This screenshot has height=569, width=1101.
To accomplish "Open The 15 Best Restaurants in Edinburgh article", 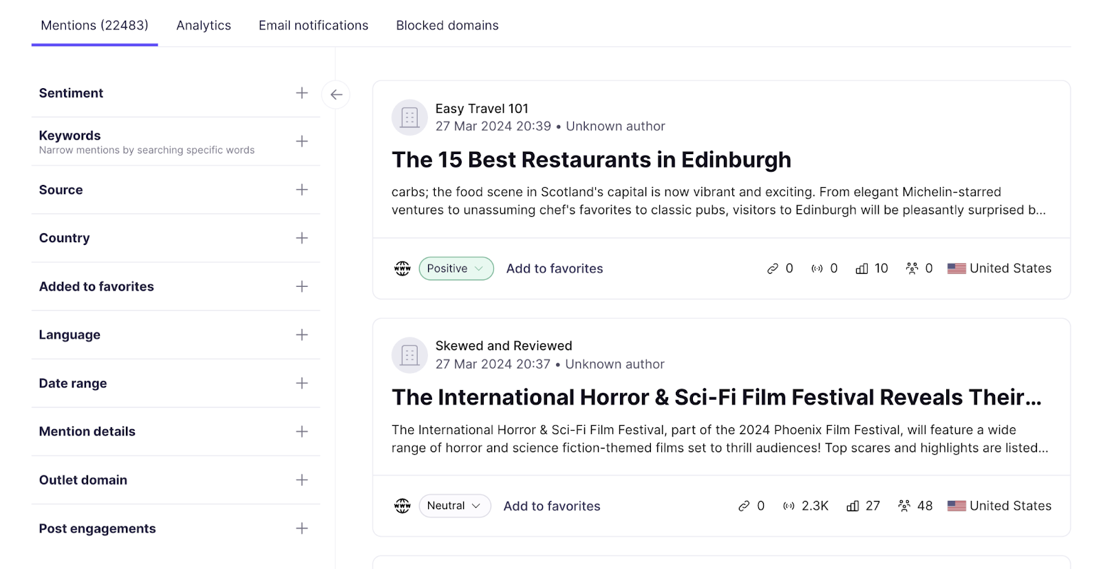I will click(591, 160).
